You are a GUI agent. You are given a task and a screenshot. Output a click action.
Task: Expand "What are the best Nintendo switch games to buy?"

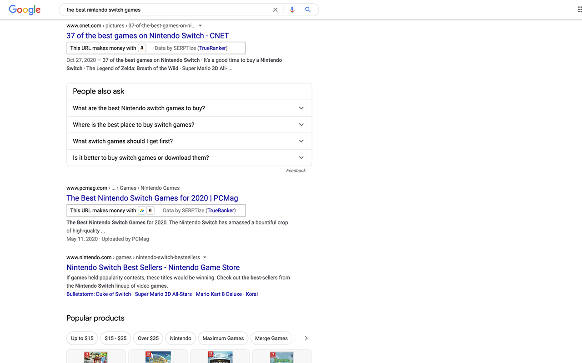189,108
